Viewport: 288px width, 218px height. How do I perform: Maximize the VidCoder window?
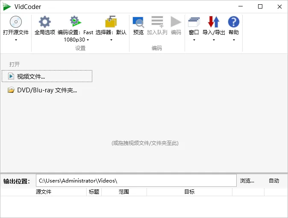[260, 6]
